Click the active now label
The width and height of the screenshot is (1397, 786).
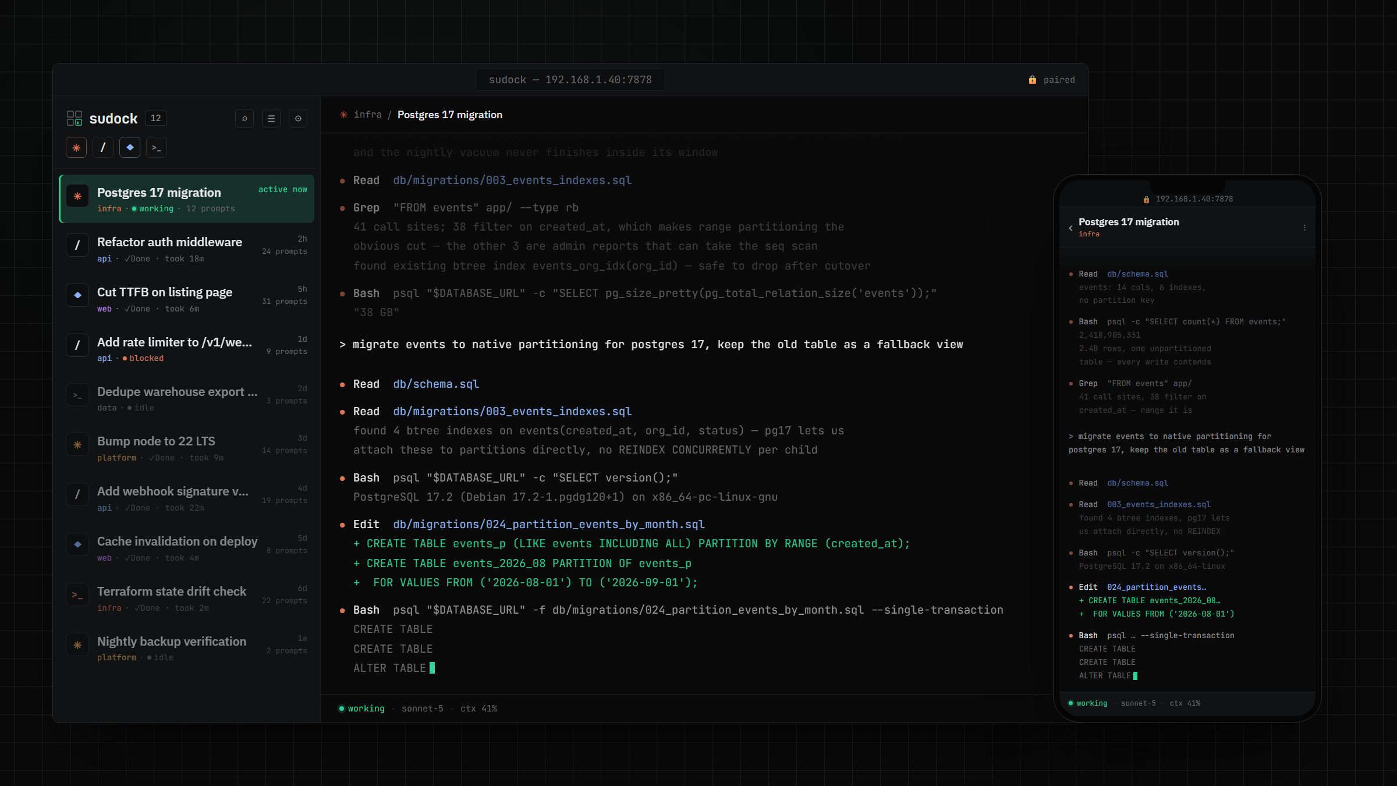pyautogui.click(x=282, y=190)
